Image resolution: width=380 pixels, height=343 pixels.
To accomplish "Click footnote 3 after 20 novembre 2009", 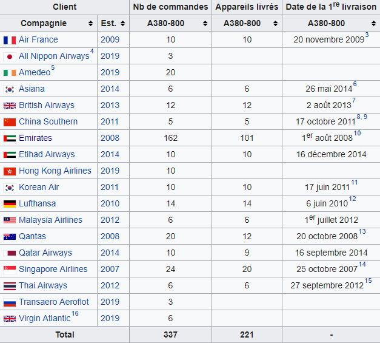I will (367, 35).
